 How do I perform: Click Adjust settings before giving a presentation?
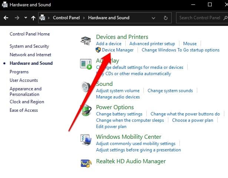coord(138,150)
